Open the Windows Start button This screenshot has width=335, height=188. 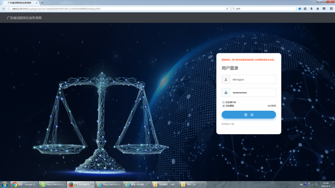pyautogui.click(x=5, y=185)
